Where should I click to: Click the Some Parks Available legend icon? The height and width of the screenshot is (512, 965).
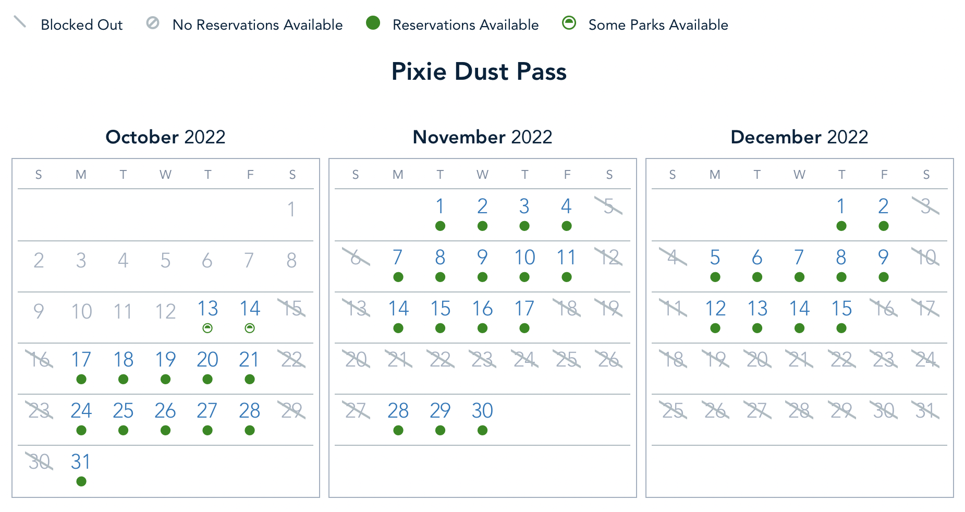tap(569, 23)
